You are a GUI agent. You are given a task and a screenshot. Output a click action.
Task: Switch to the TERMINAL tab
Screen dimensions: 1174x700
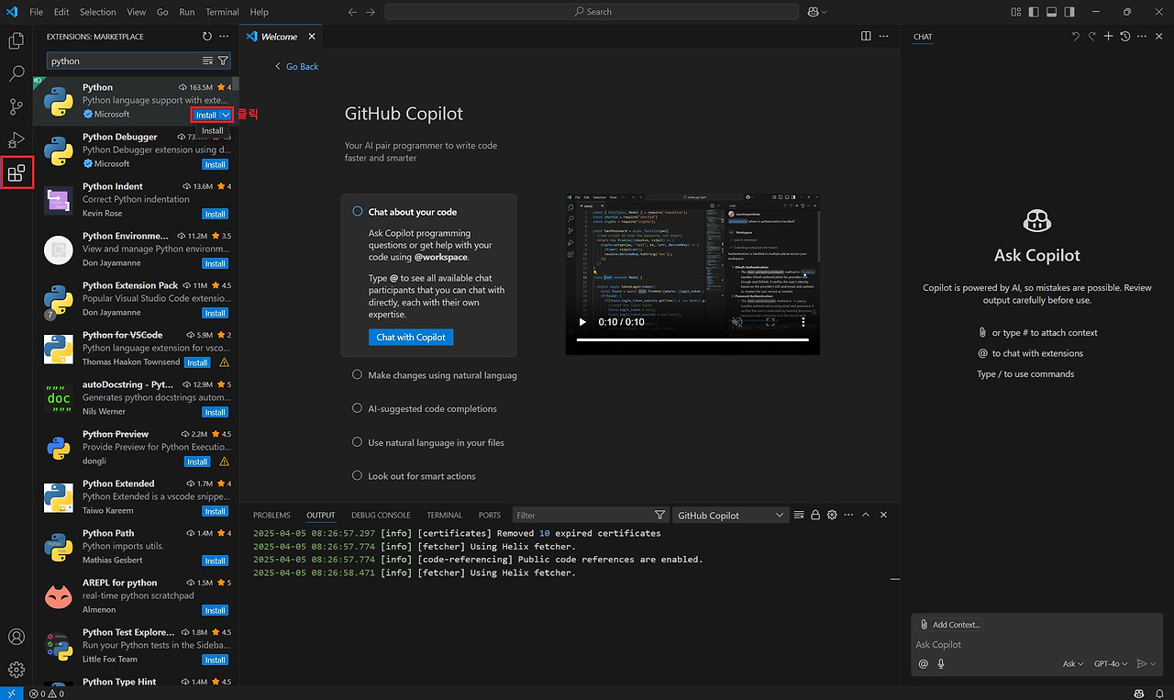(444, 515)
